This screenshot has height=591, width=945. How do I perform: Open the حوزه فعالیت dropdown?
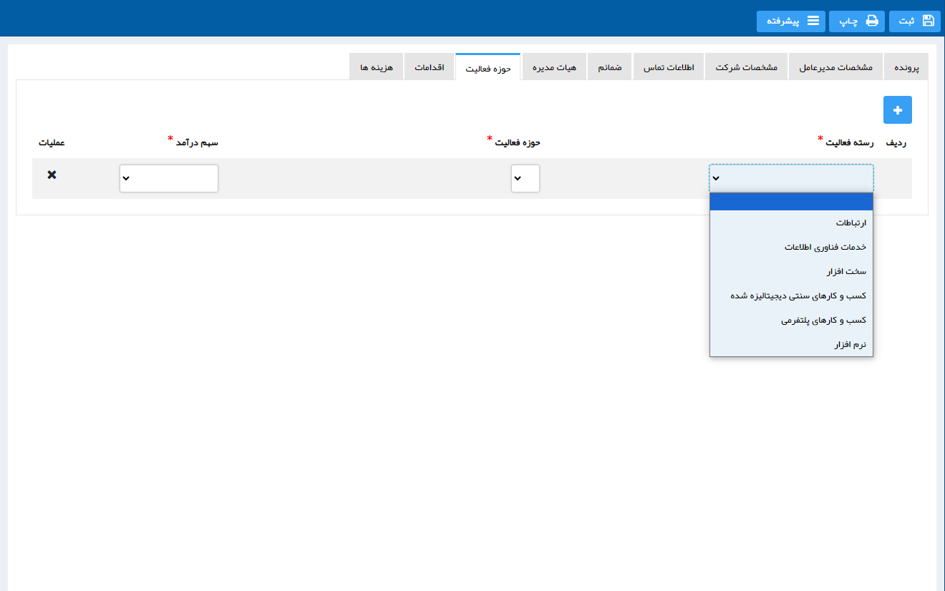525,178
